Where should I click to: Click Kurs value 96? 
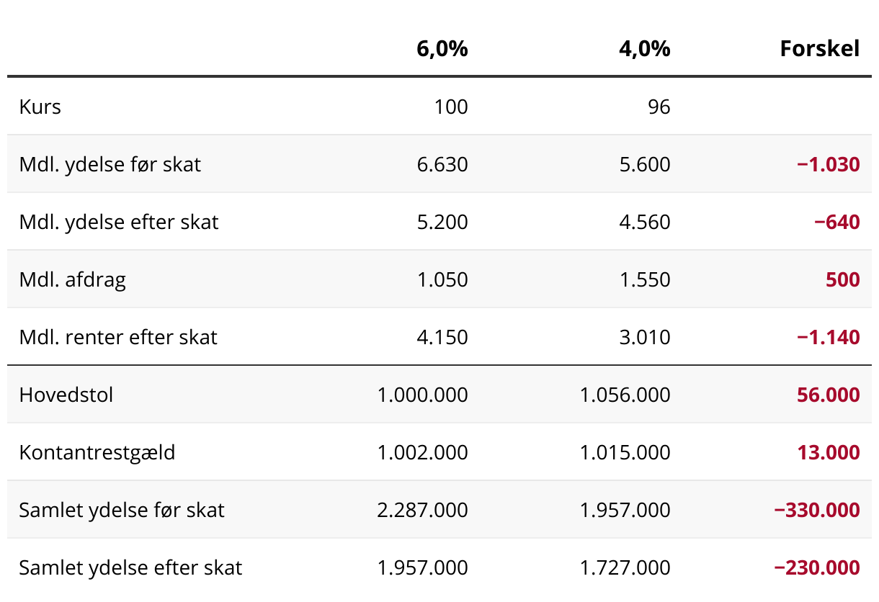click(659, 107)
